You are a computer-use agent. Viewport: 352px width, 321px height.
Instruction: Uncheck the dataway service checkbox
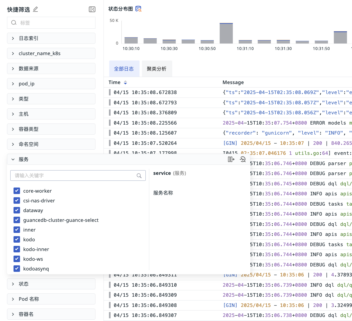click(17, 210)
